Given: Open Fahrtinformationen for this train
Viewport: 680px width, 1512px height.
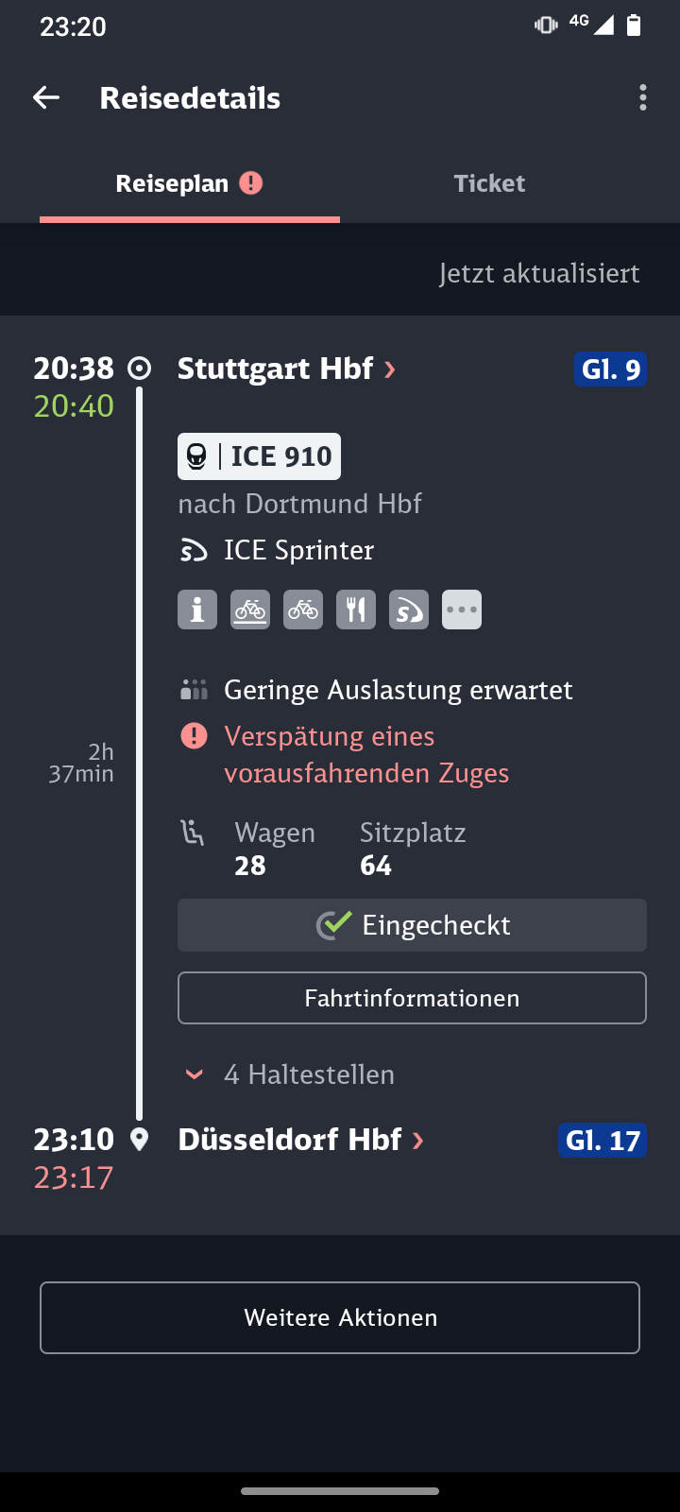Looking at the screenshot, I should click(412, 998).
